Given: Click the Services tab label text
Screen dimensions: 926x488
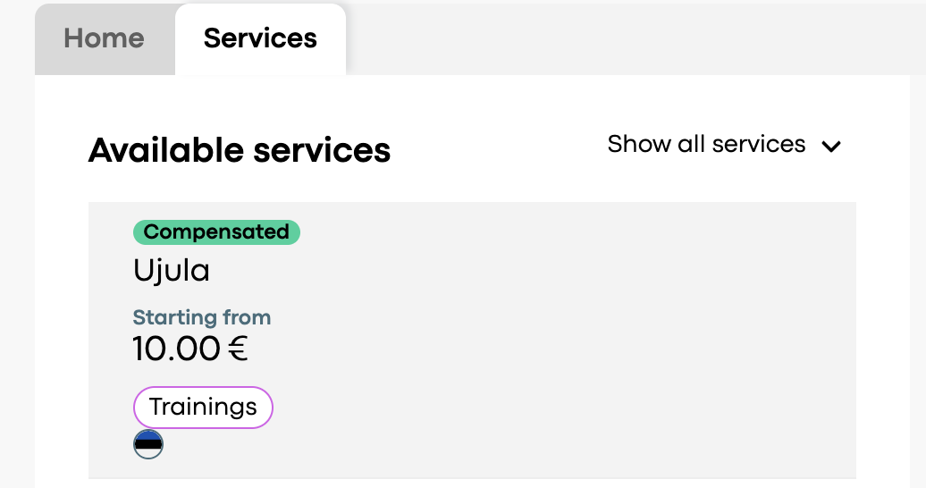Looking at the screenshot, I should [x=260, y=38].
